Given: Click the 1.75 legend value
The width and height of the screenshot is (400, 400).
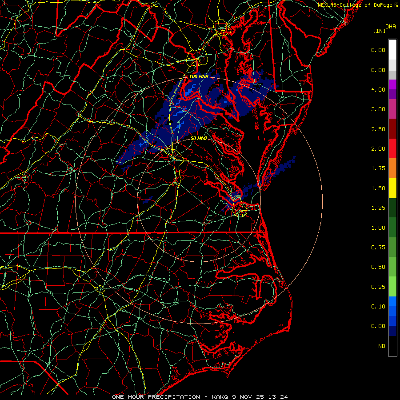Looking at the screenshot, I should (x=378, y=168).
